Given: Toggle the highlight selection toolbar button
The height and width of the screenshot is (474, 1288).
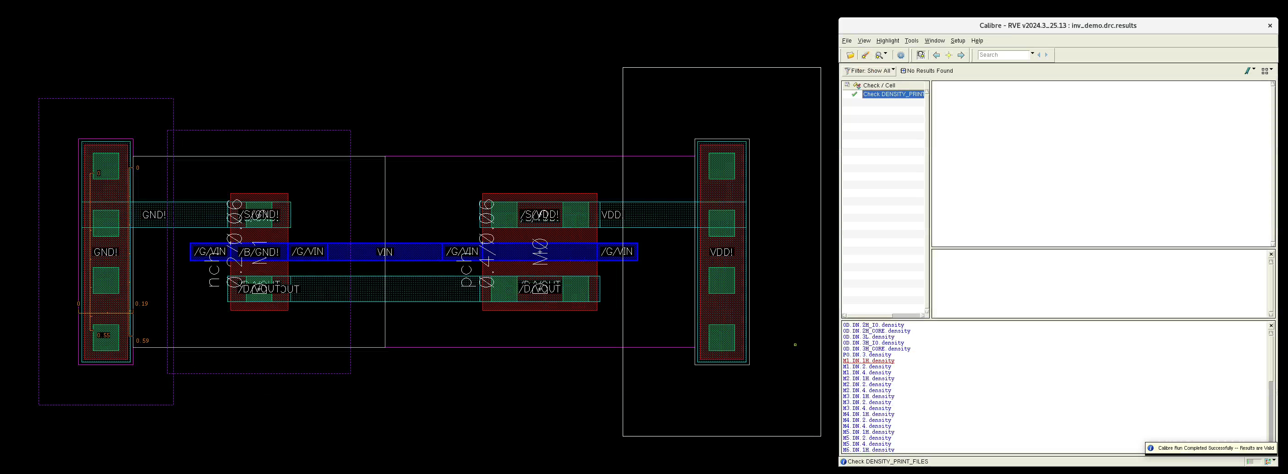Looking at the screenshot, I should (921, 55).
